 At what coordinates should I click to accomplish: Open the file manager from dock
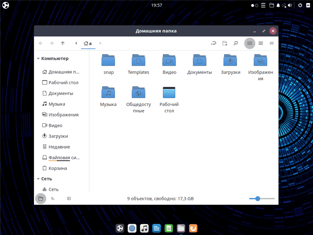[181, 228]
